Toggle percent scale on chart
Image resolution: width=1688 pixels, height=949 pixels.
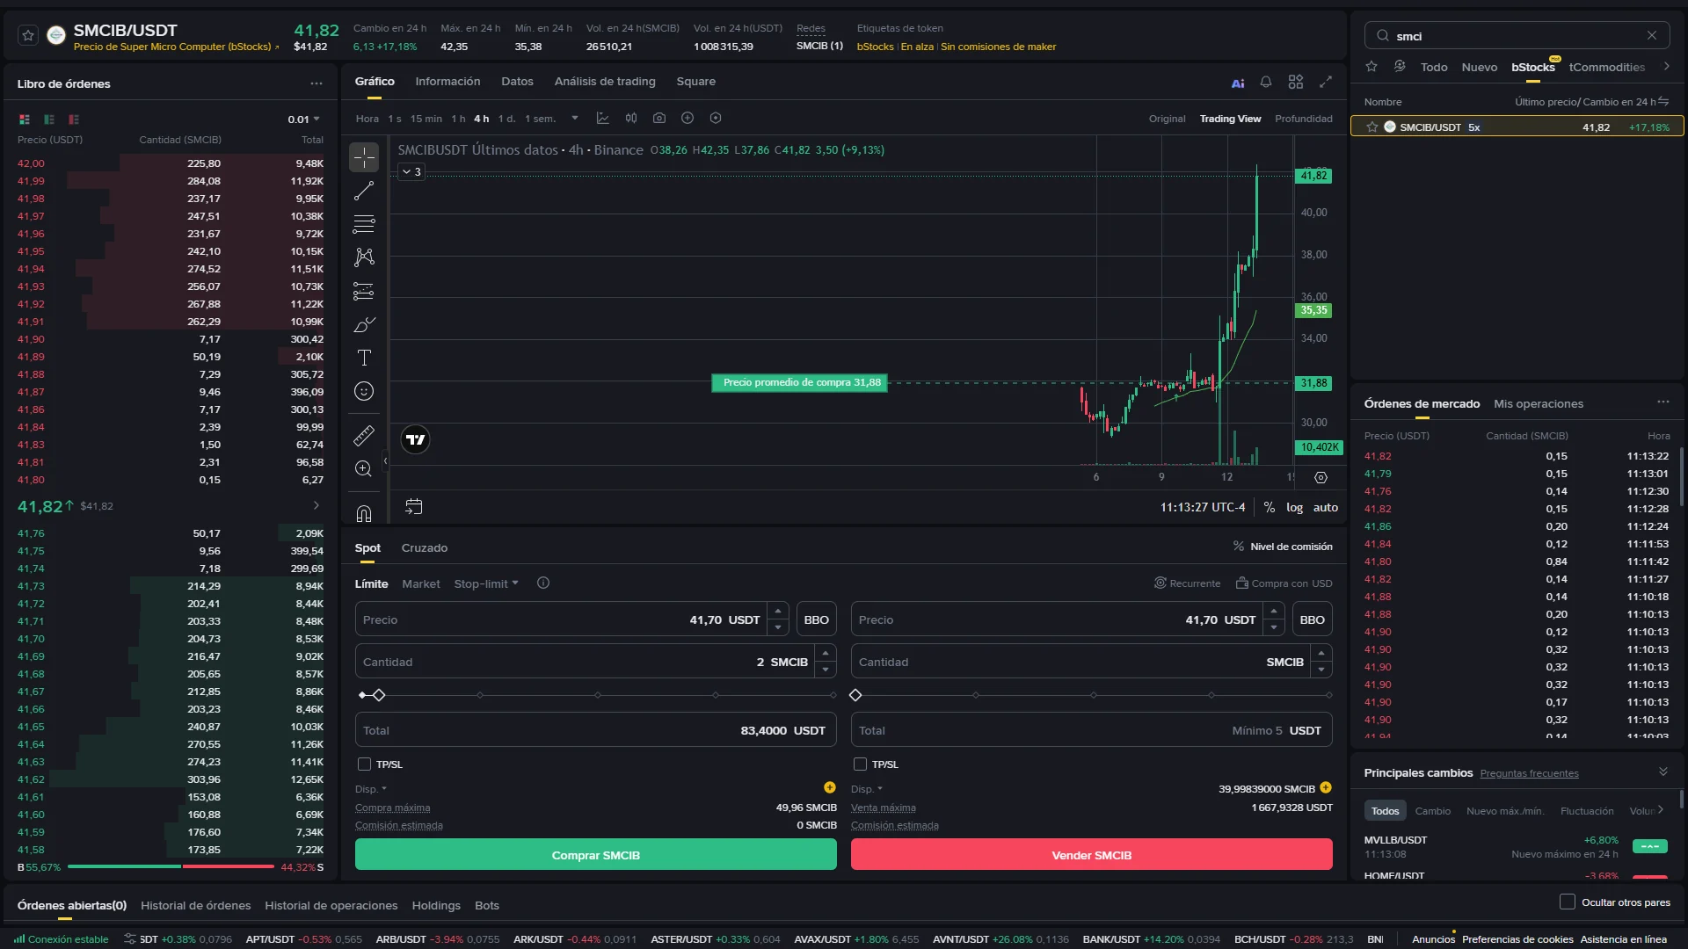[1270, 507]
